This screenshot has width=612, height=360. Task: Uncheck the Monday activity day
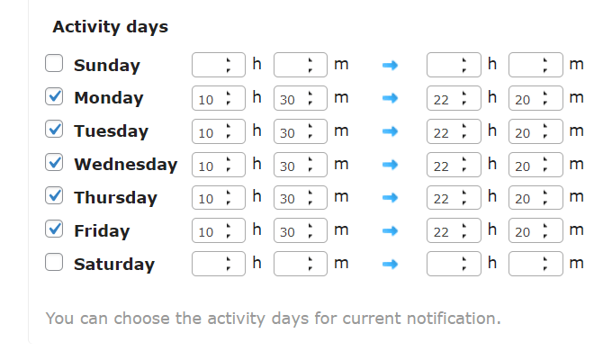point(54,97)
